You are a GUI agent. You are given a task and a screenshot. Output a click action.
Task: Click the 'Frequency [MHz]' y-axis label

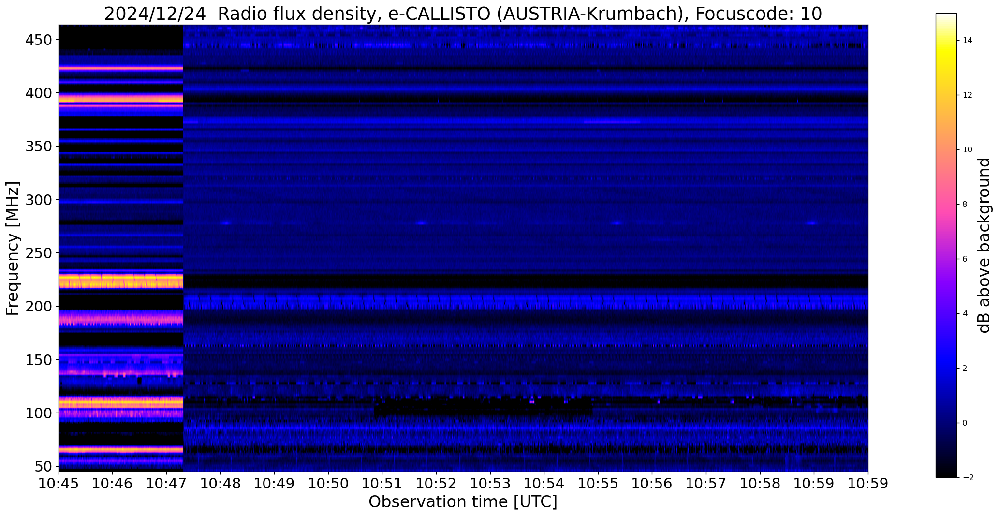point(13,248)
